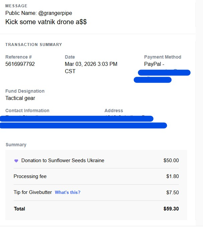The width and height of the screenshot is (203, 227).
Task: Open the "What's this?" tip link
Action: pyautogui.click(x=68, y=193)
